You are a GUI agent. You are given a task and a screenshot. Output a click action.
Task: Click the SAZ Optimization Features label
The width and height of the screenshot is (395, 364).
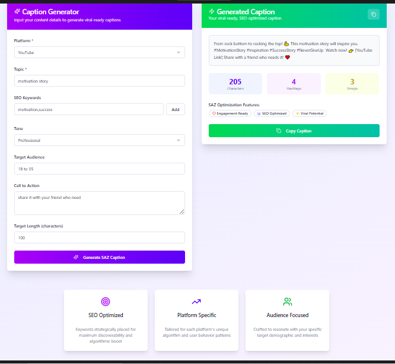coord(234,105)
